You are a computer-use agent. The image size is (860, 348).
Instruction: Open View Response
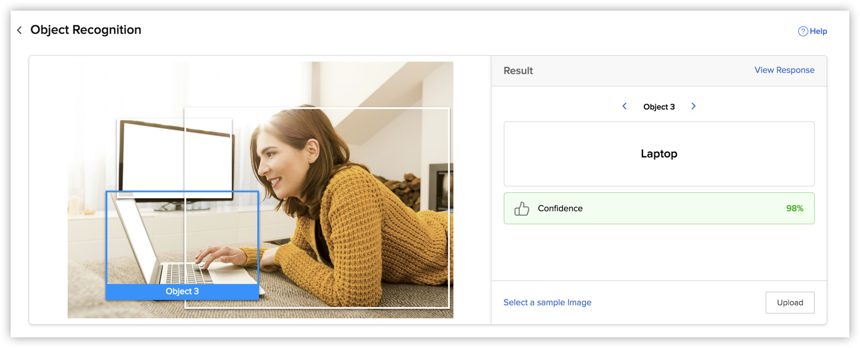[x=784, y=70]
